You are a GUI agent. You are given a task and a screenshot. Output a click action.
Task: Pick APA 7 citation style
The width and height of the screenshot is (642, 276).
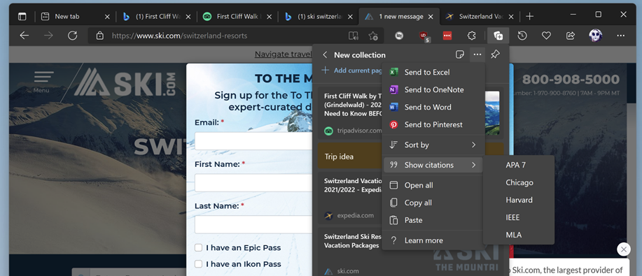point(519,165)
